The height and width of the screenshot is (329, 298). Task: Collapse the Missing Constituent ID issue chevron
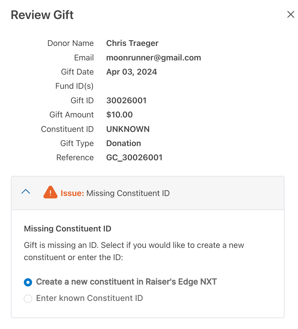tap(26, 191)
